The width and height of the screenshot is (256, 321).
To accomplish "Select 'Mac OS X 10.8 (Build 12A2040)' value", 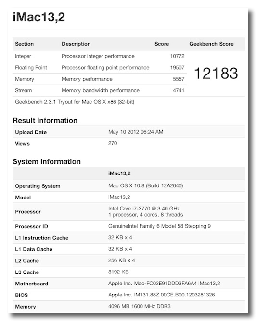I will (x=145, y=186).
